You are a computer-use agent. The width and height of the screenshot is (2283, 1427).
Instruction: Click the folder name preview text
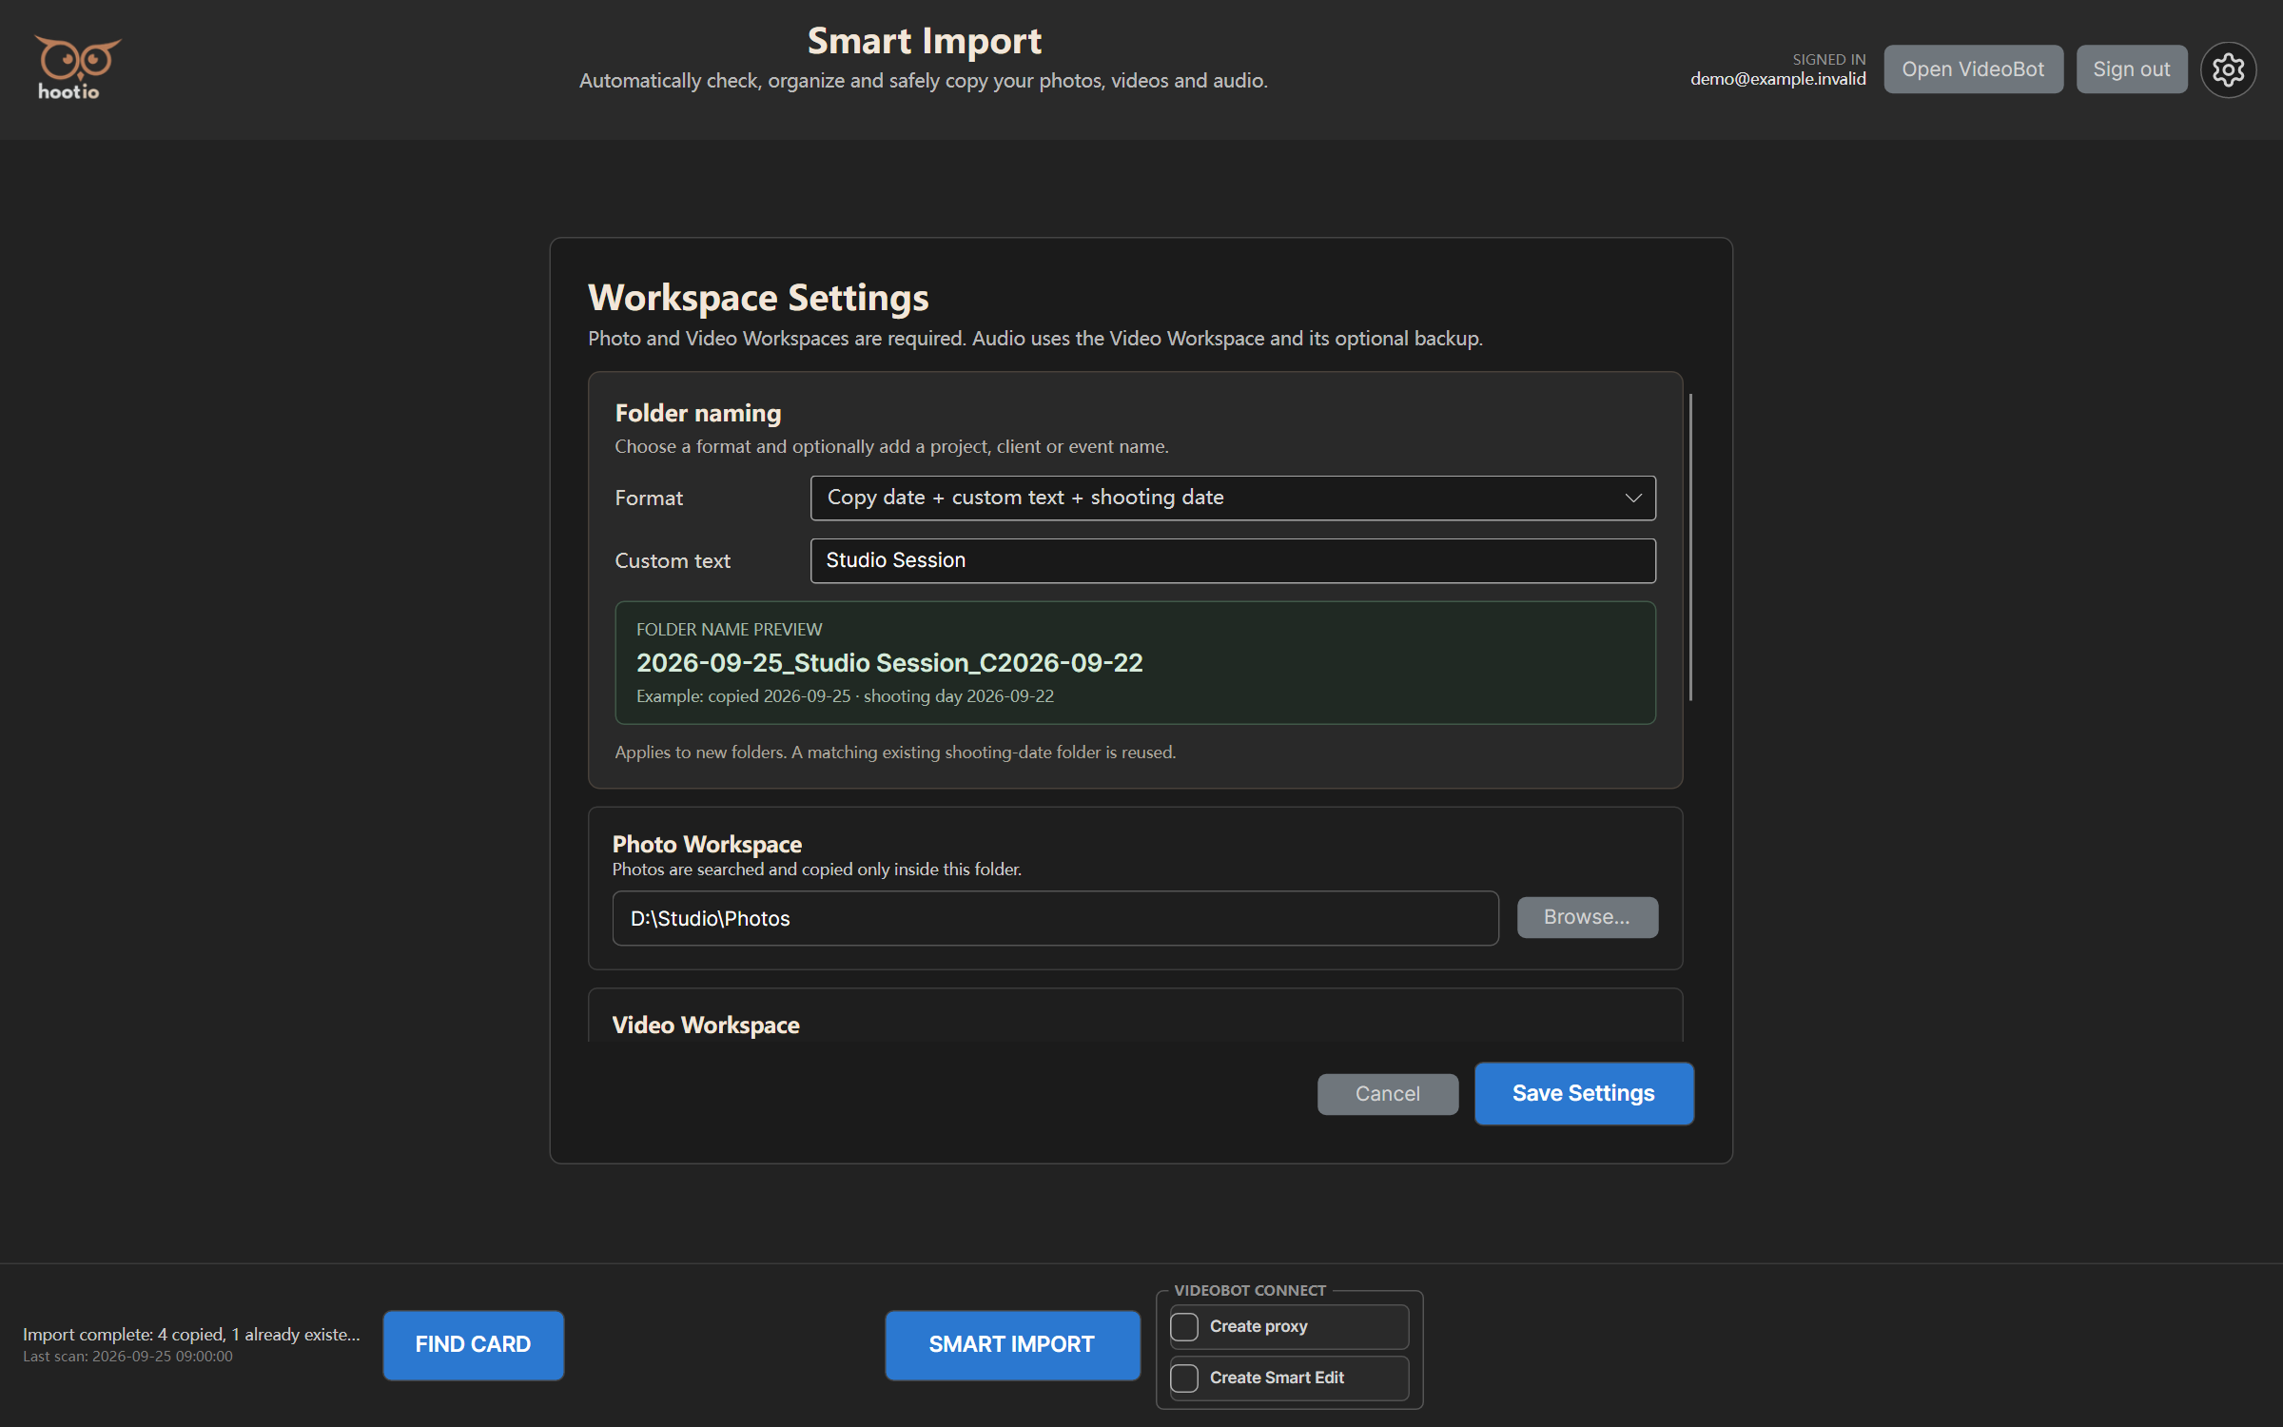[x=889, y=662]
